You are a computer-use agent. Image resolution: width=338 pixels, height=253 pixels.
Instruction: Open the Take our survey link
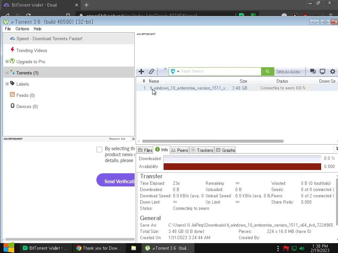(x=288, y=71)
